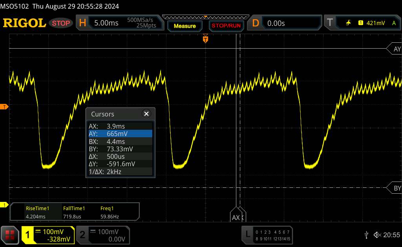
Task: Click the orange trigger position marker at top
Action: [x=205, y=39]
